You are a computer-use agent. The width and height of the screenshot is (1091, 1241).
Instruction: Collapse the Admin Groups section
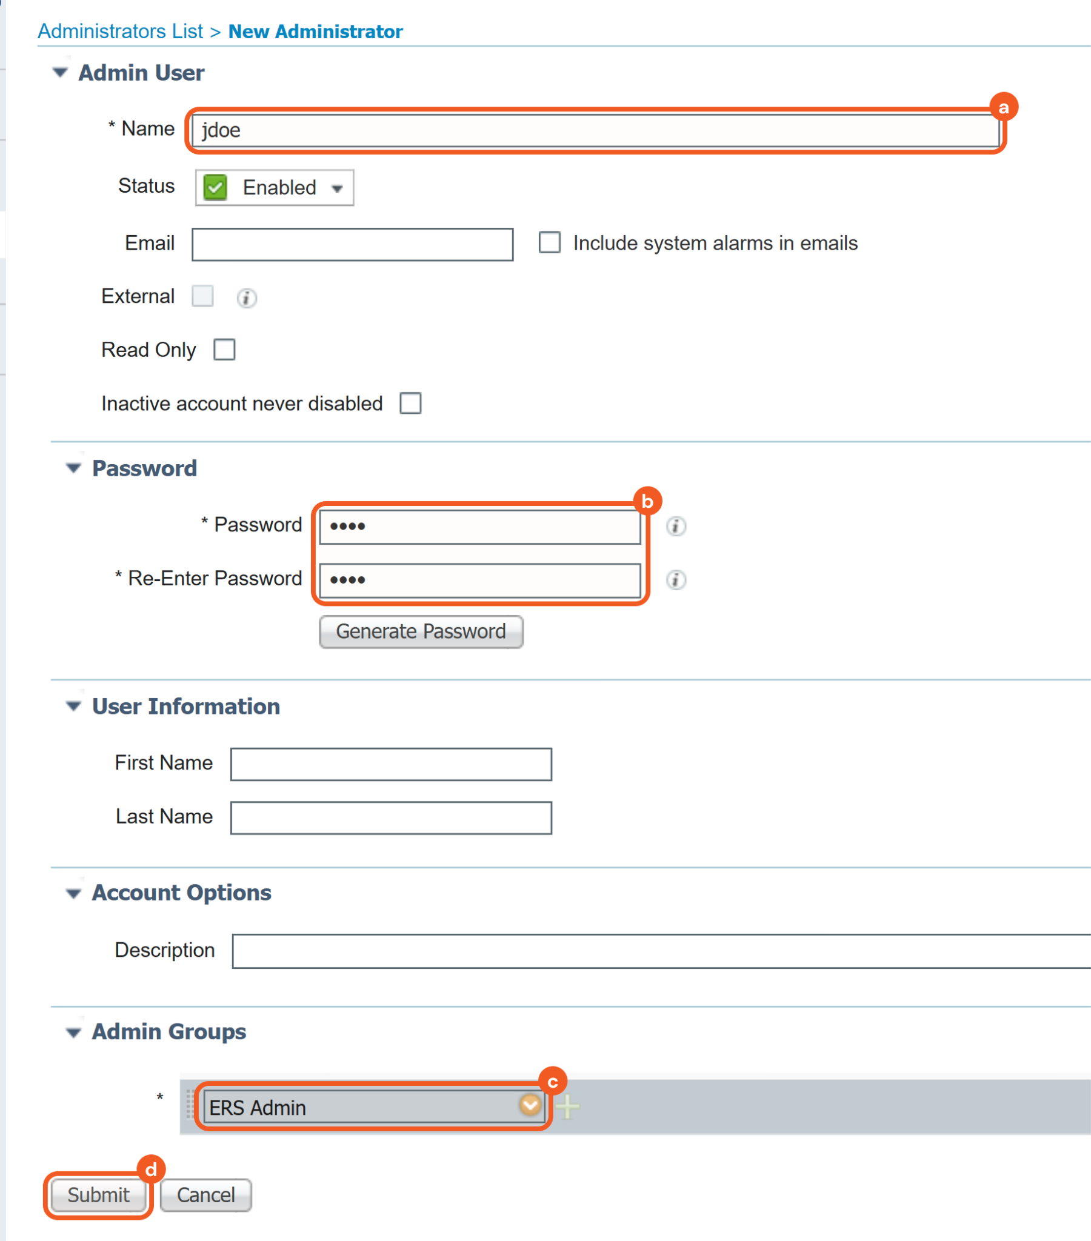click(x=73, y=1033)
